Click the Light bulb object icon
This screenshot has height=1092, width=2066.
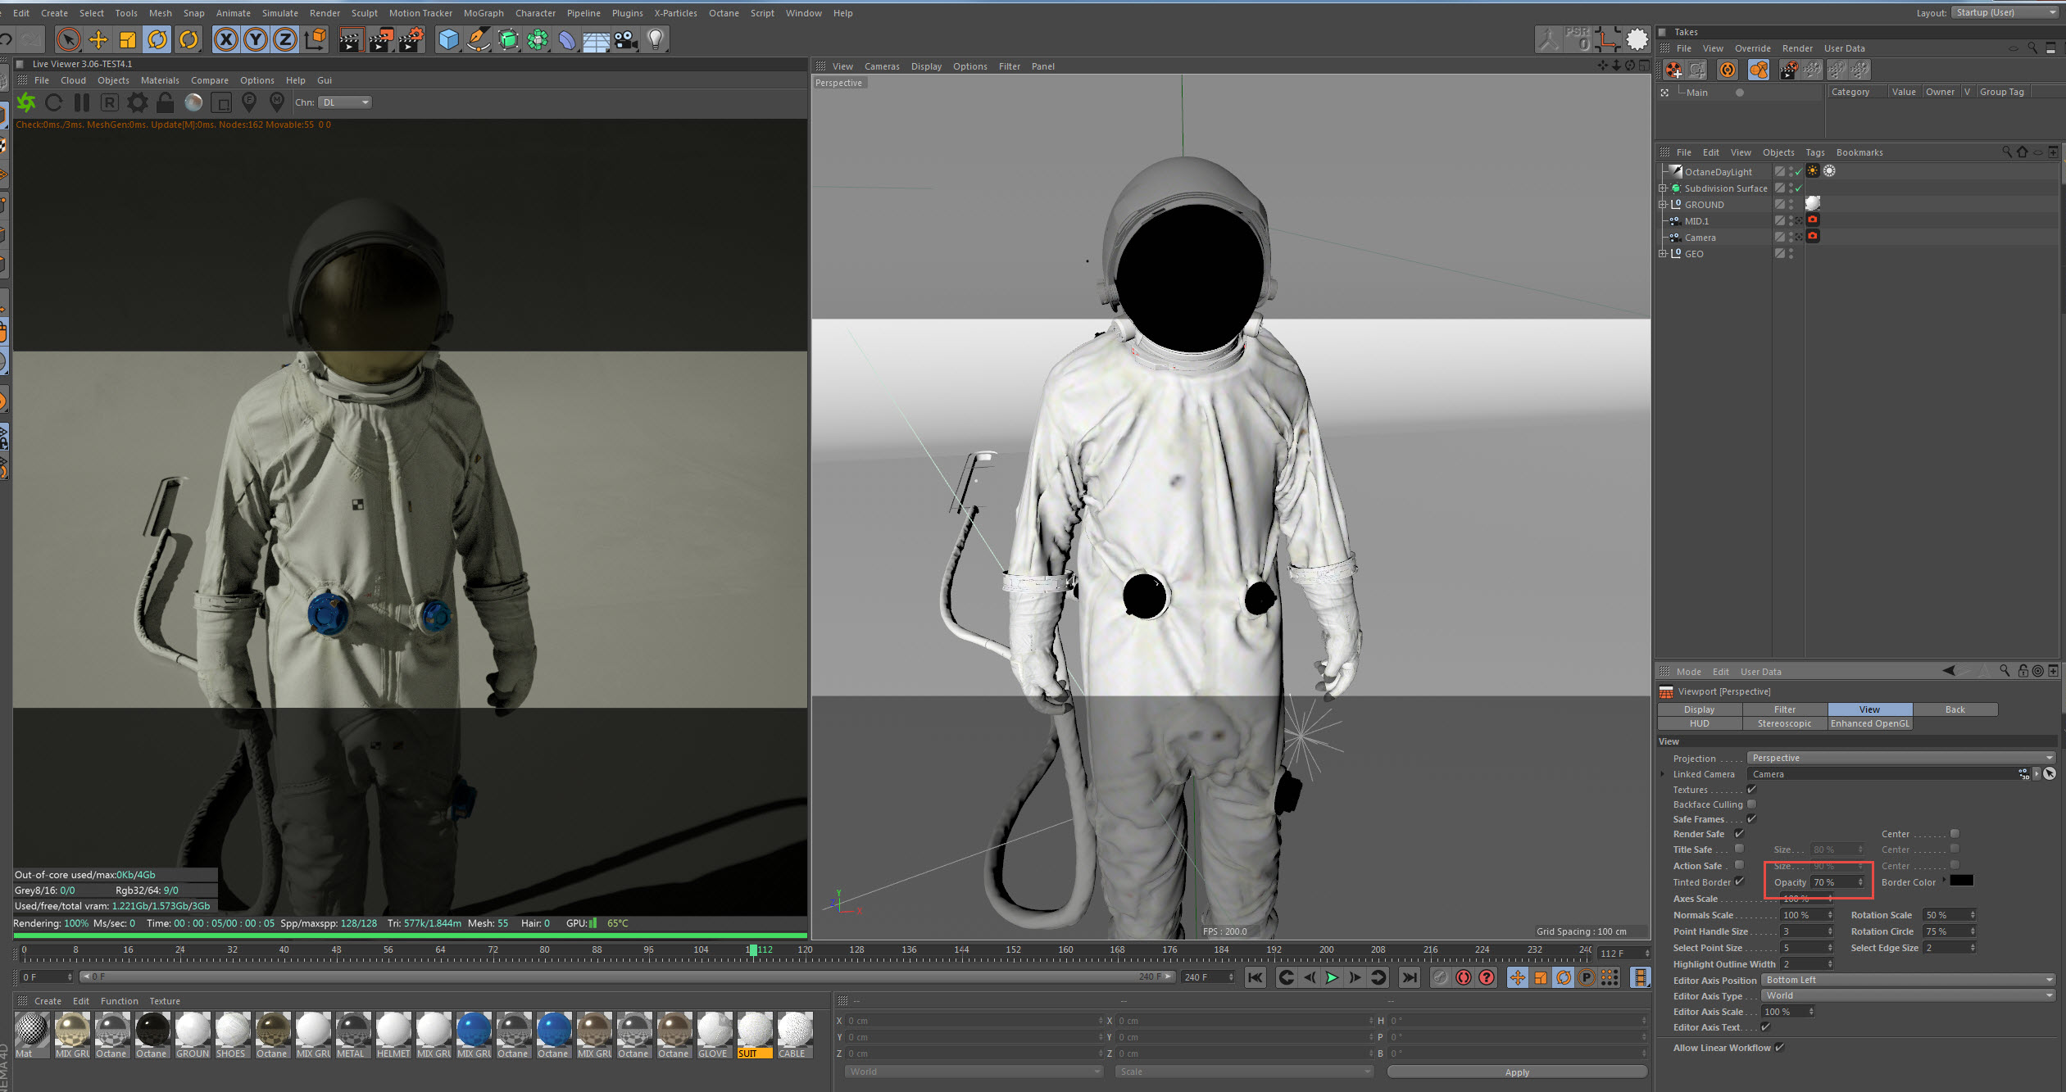point(655,39)
